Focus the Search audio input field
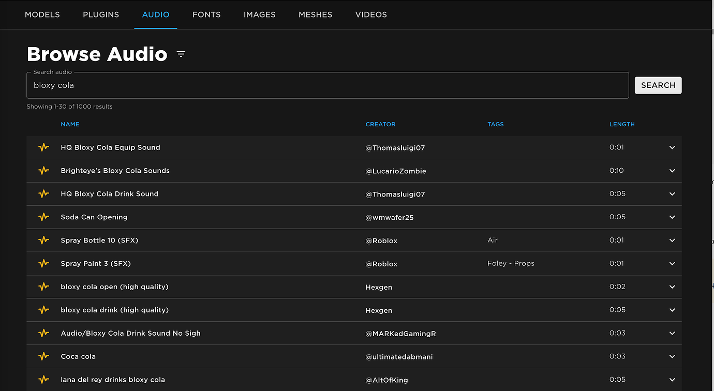 [328, 85]
